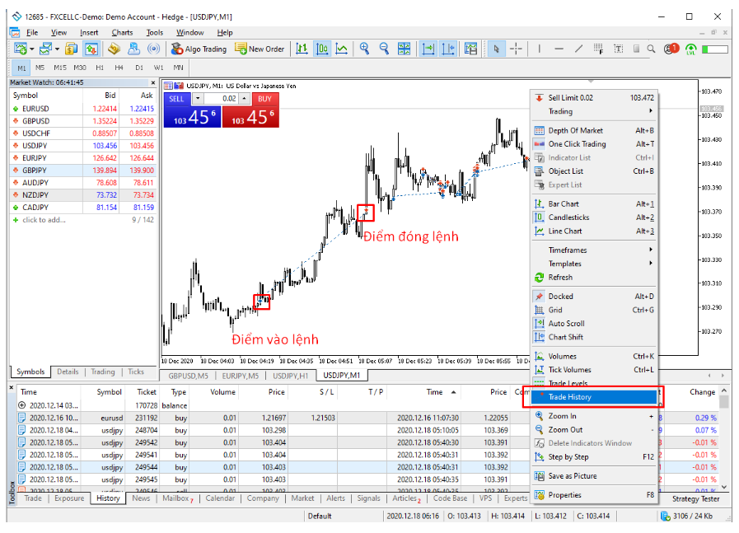
Task: Toggle Algo Trading in the toolbar
Action: (198, 49)
